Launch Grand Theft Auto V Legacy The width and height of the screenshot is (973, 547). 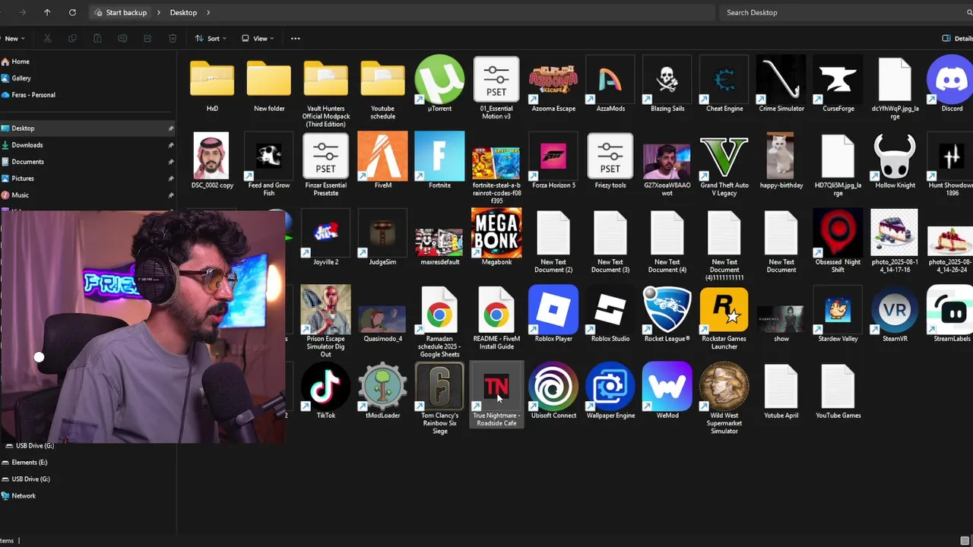pyautogui.click(x=724, y=166)
